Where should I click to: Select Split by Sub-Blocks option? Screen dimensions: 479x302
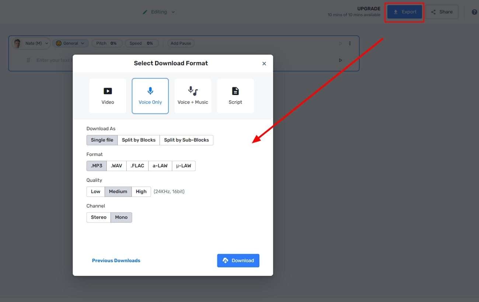pyautogui.click(x=186, y=140)
